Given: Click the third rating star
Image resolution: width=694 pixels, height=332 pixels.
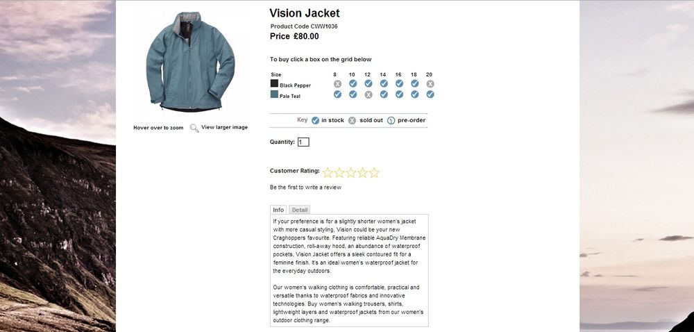Looking at the screenshot, I should tap(351, 172).
